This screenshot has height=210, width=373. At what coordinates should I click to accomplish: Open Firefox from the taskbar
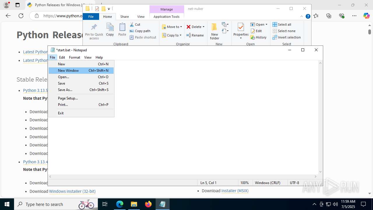[x=148, y=204]
